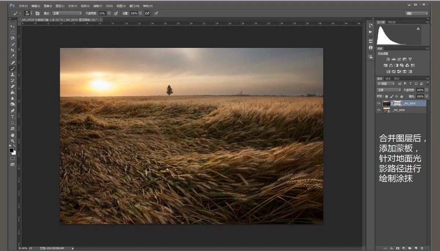Add a Curves adjustment layer
Screen dimensions: 440x251
pyautogui.click(x=399, y=59)
